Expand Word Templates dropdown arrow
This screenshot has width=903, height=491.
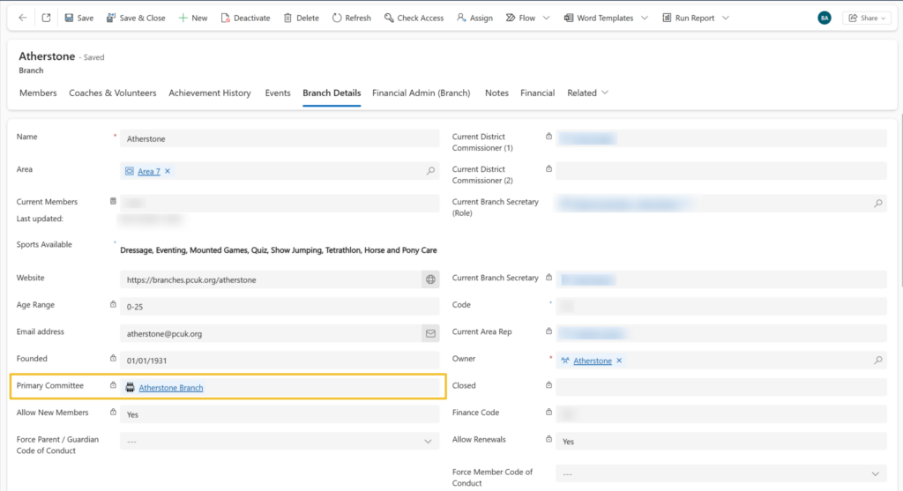coord(644,18)
